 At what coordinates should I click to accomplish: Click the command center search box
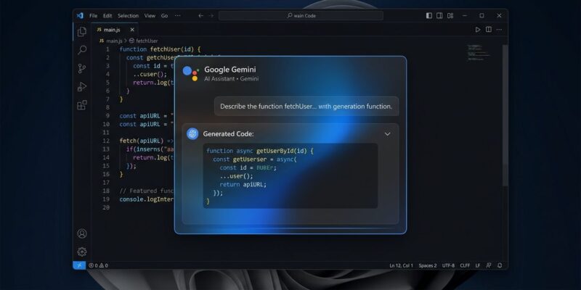pos(301,15)
